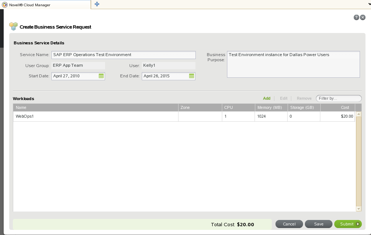
Task: Sort workloads by Zone column
Action: (200, 107)
